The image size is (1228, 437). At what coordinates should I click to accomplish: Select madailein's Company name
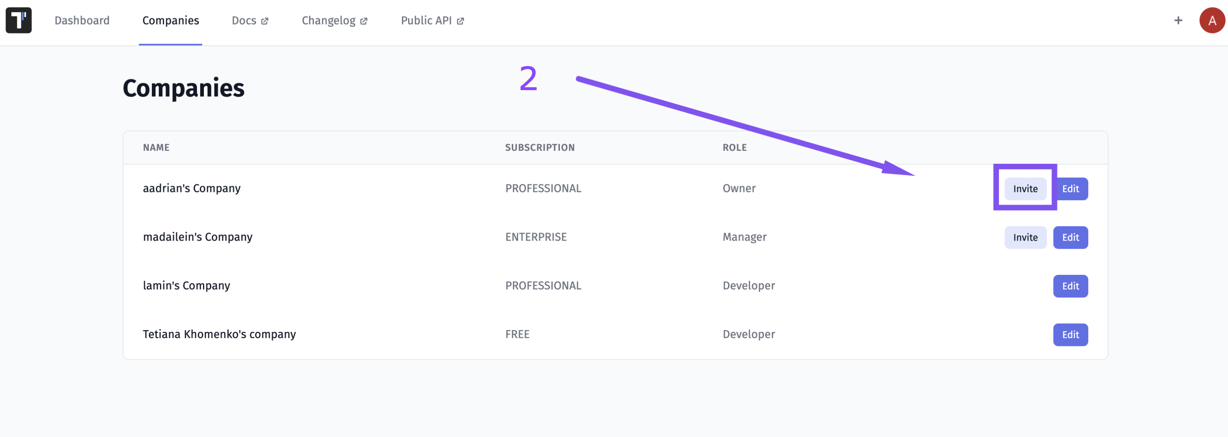click(197, 237)
